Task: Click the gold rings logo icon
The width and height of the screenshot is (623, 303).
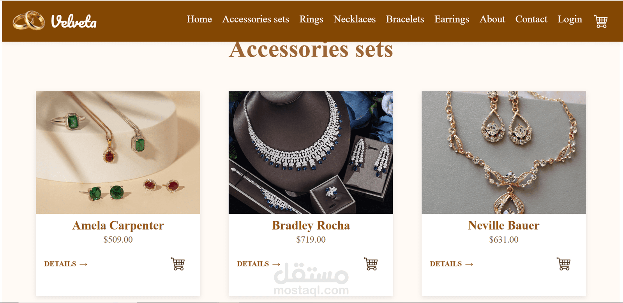Action: [28, 20]
